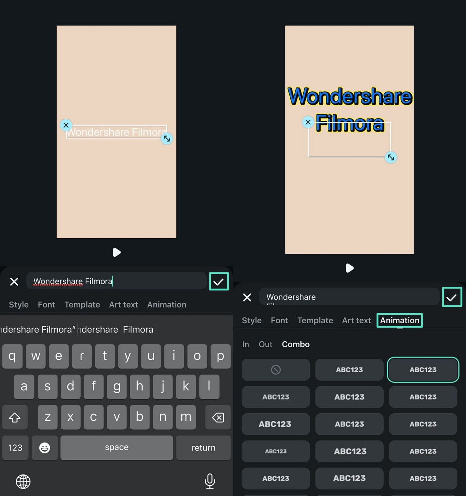Cancel text editing in left panel
Viewport: 466px width, 496px height.
[x=14, y=282]
